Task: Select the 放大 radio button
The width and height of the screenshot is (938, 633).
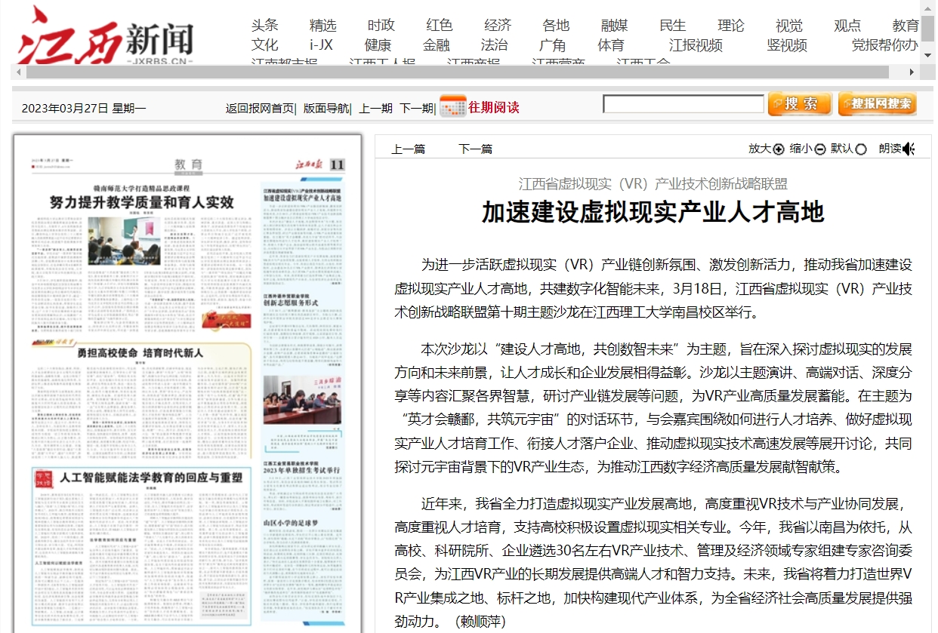Action: (x=779, y=149)
